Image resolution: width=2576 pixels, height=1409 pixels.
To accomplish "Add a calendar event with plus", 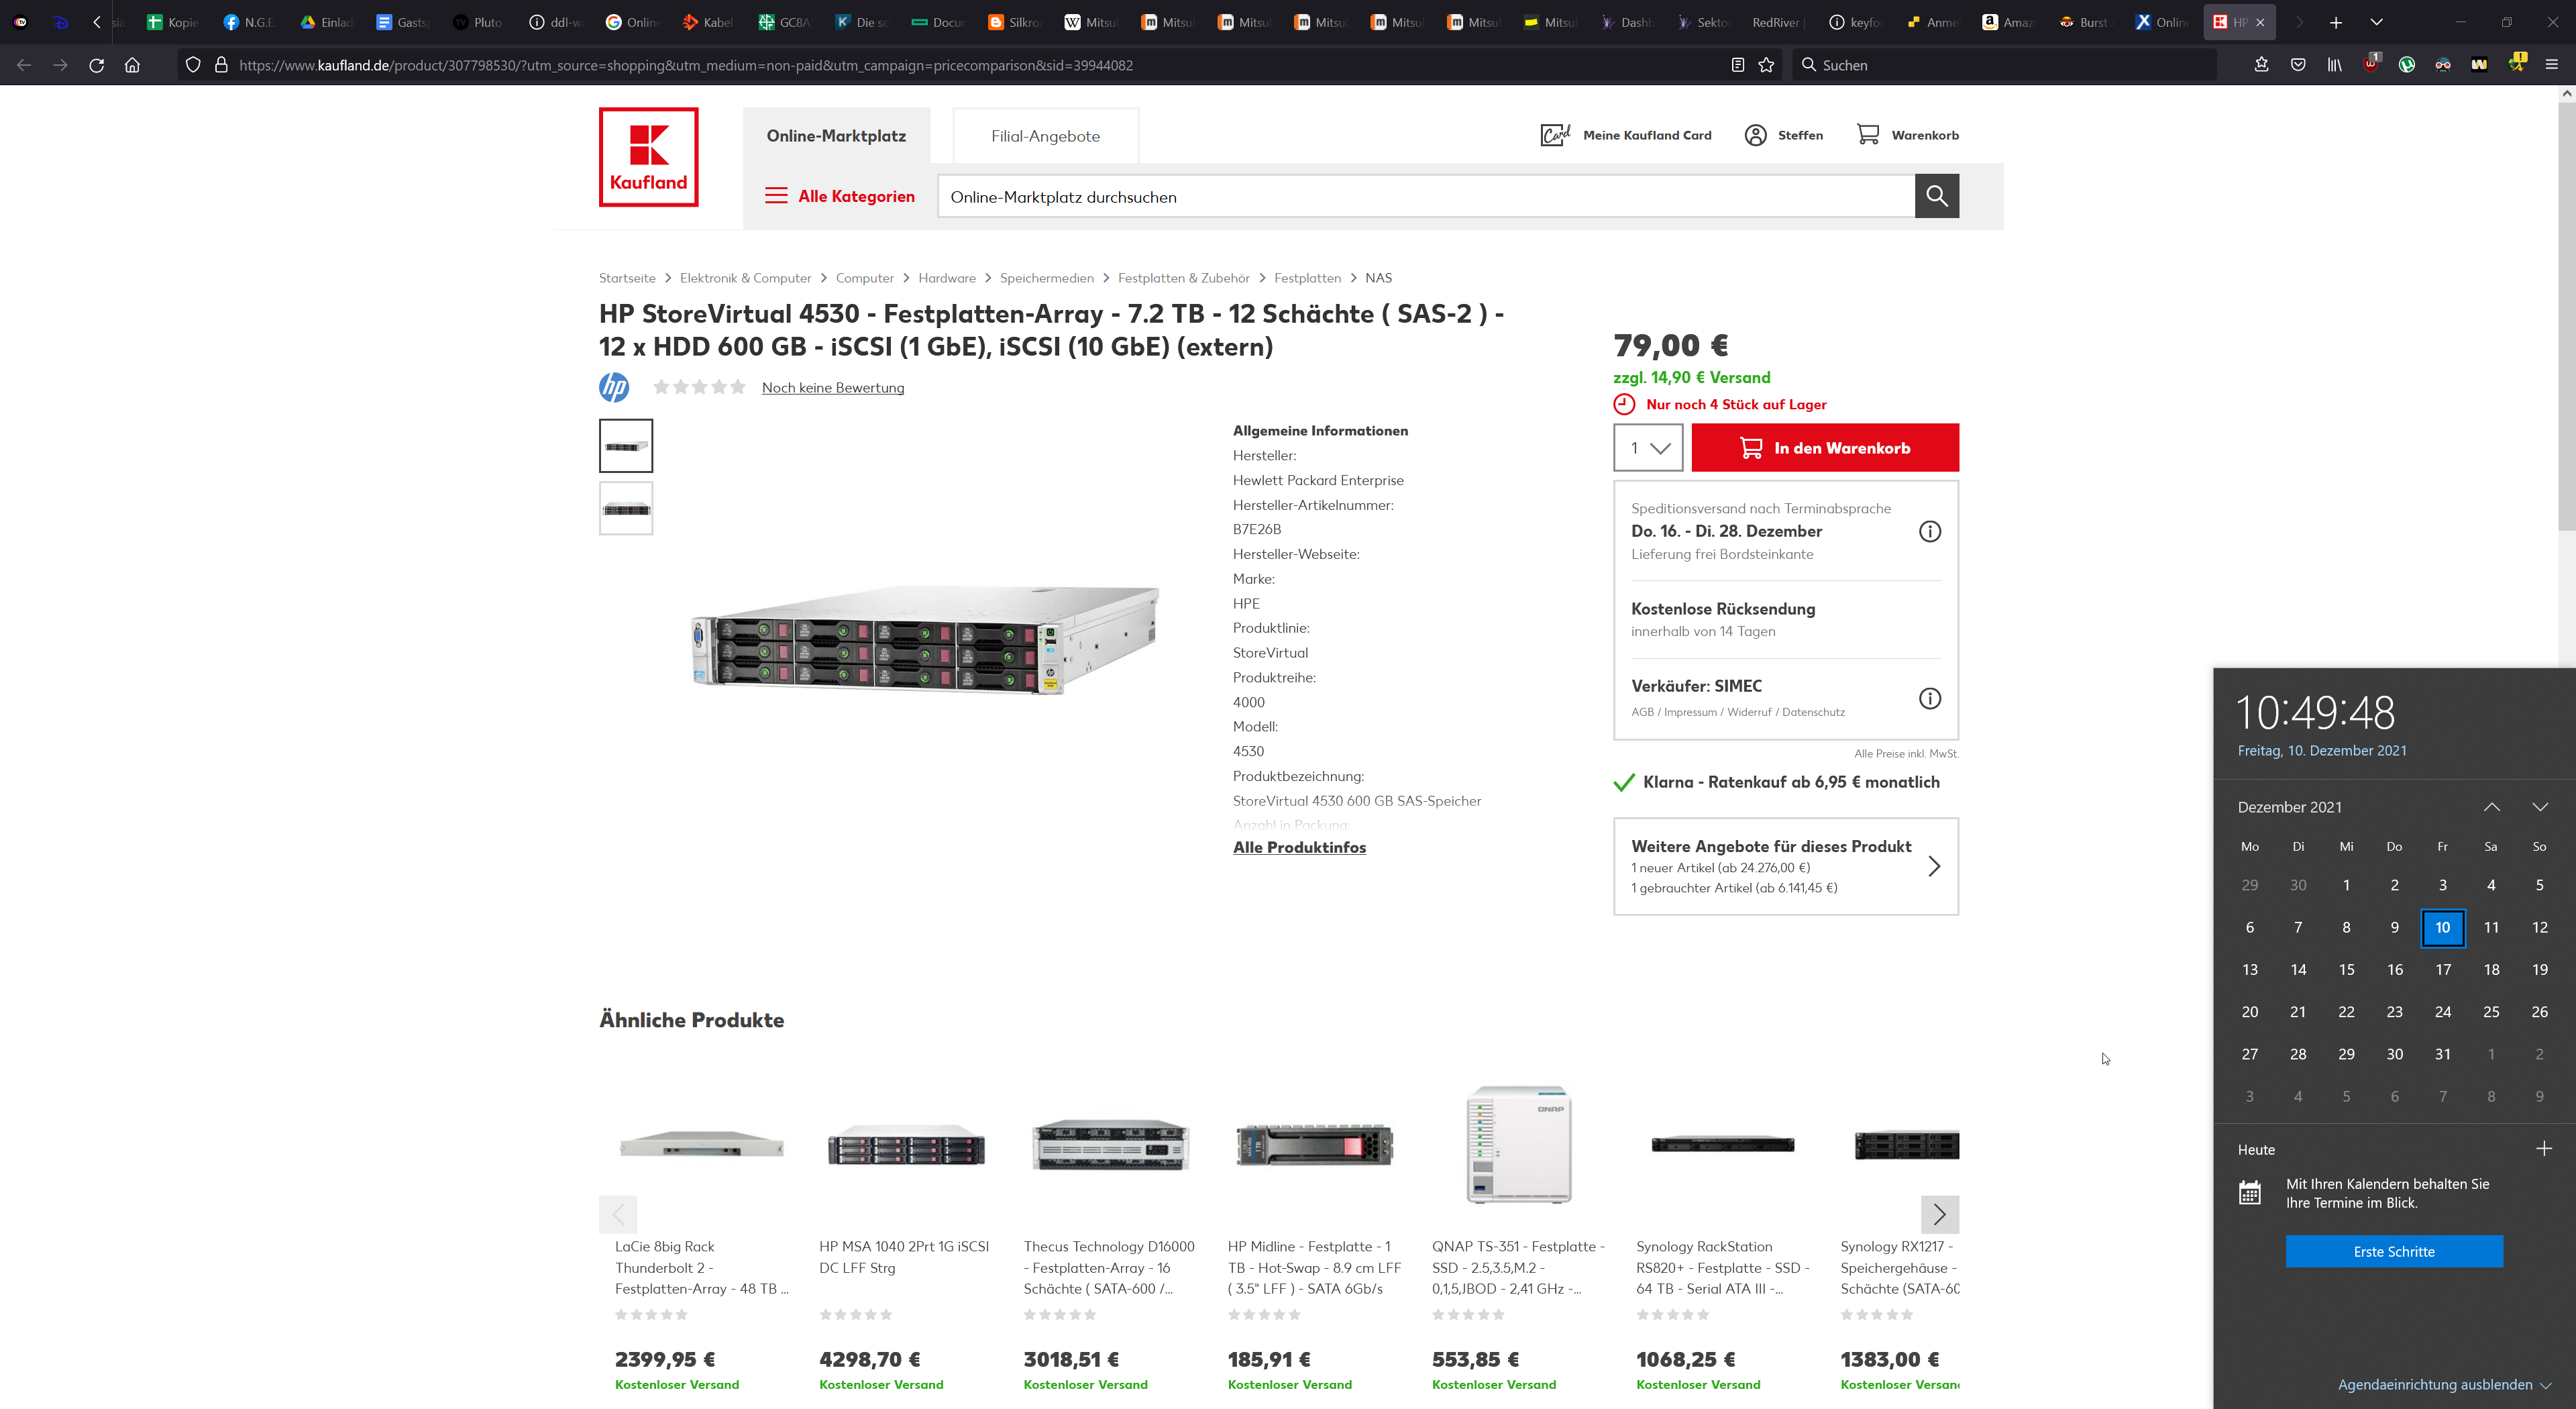I will pos(2543,1148).
